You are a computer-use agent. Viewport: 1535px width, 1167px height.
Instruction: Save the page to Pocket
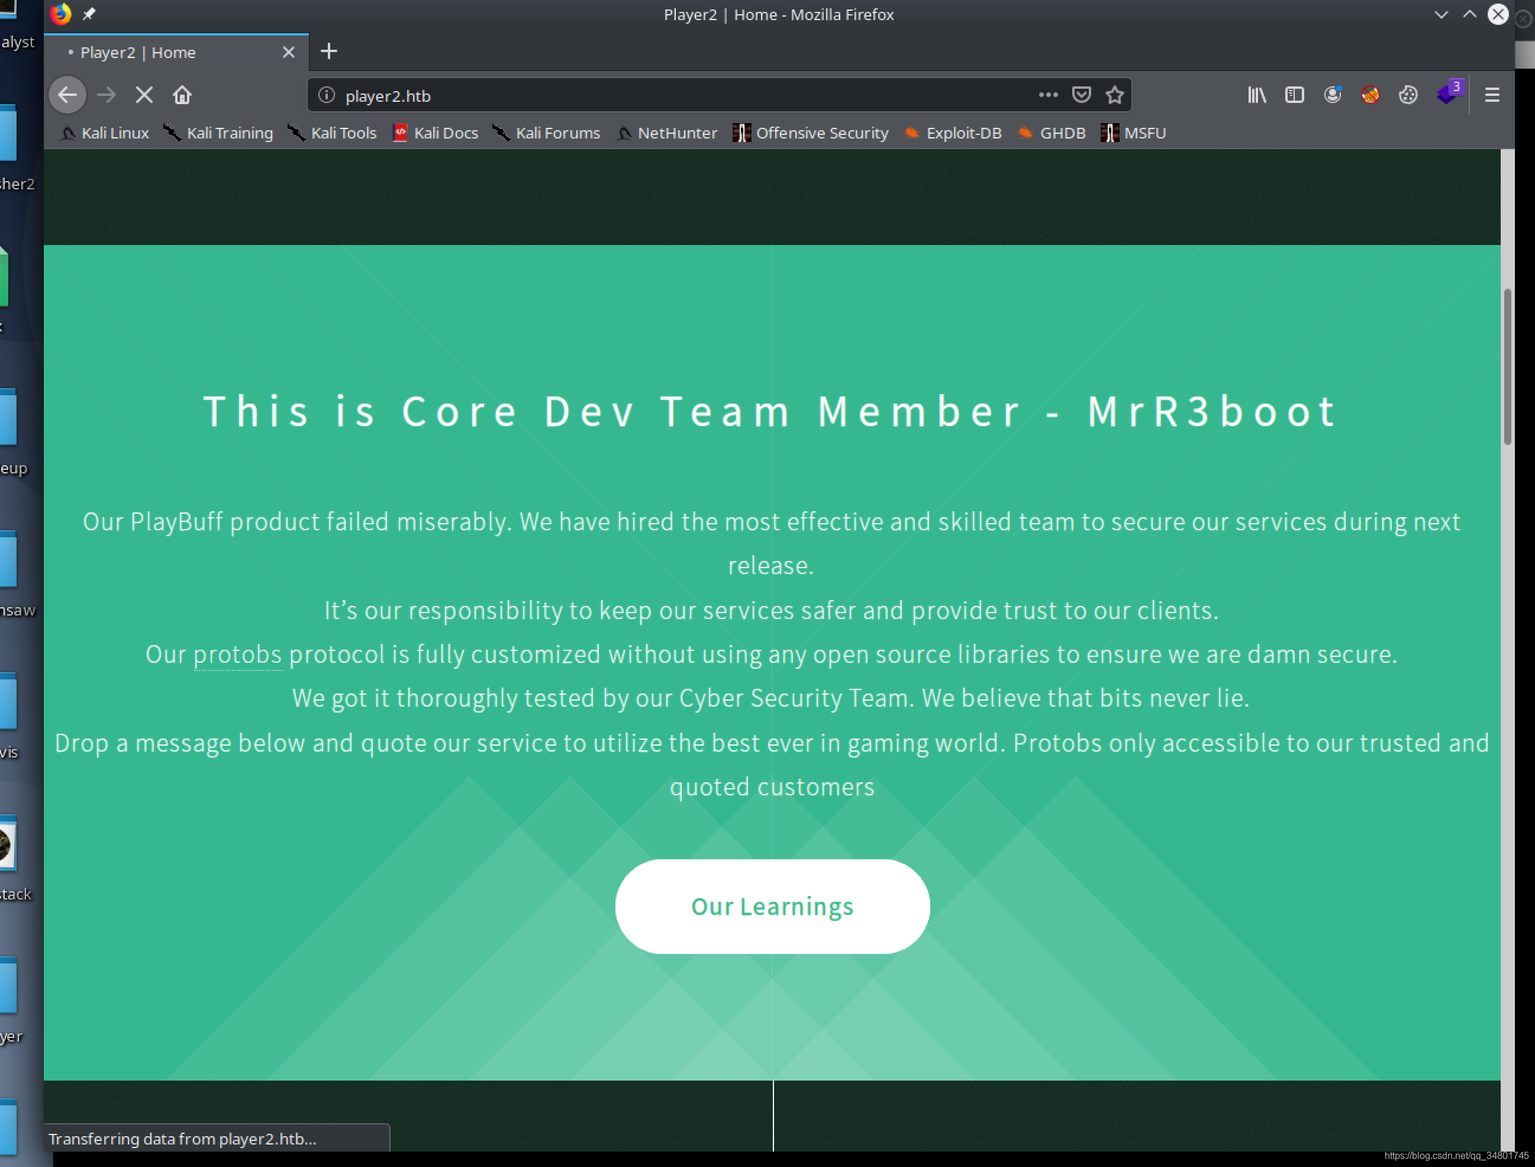pyautogui.click(x=1081, y=95)
